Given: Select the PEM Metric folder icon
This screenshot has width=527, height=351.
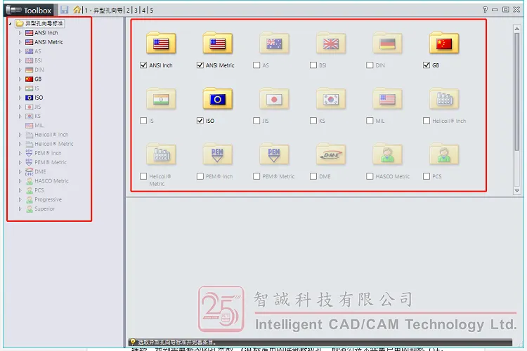Looking at the screenshot, I should pos(274,154).
